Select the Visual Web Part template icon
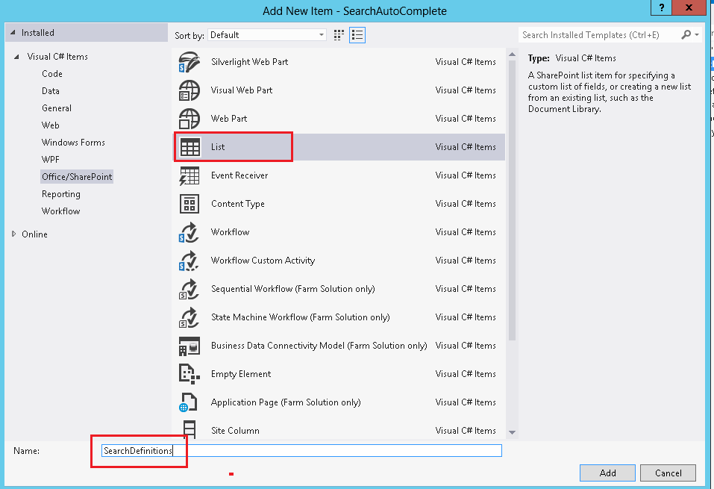The height and width of the screenshot is (489, 714). click(x=189, y=90)
